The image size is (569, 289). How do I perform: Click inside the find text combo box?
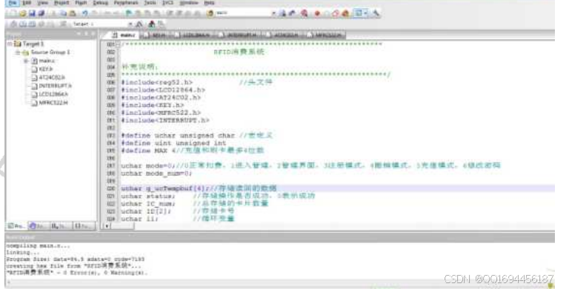click(243, 13)
